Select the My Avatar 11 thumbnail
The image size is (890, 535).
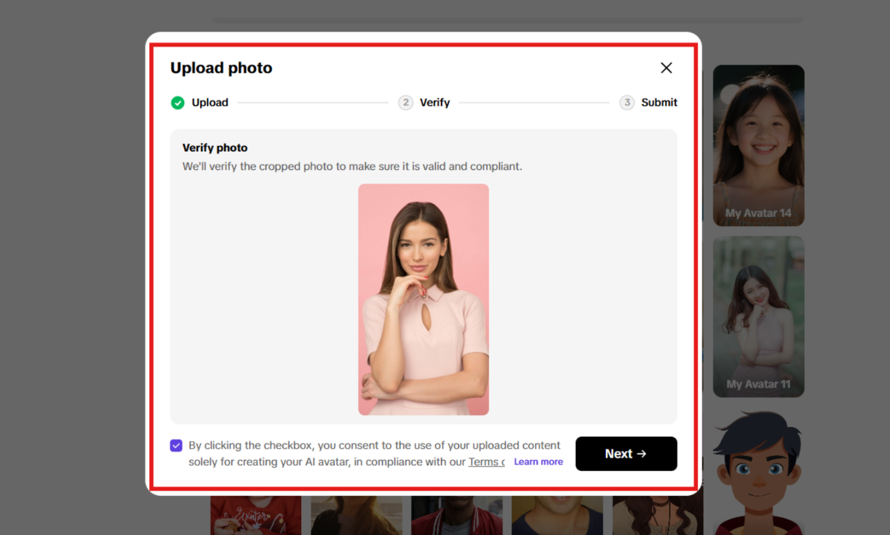(x=759, y=317)
